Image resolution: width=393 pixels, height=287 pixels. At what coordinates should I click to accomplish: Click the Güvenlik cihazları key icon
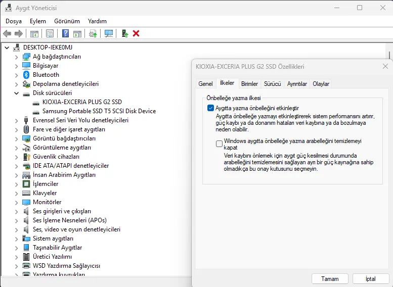pos(26,157)
